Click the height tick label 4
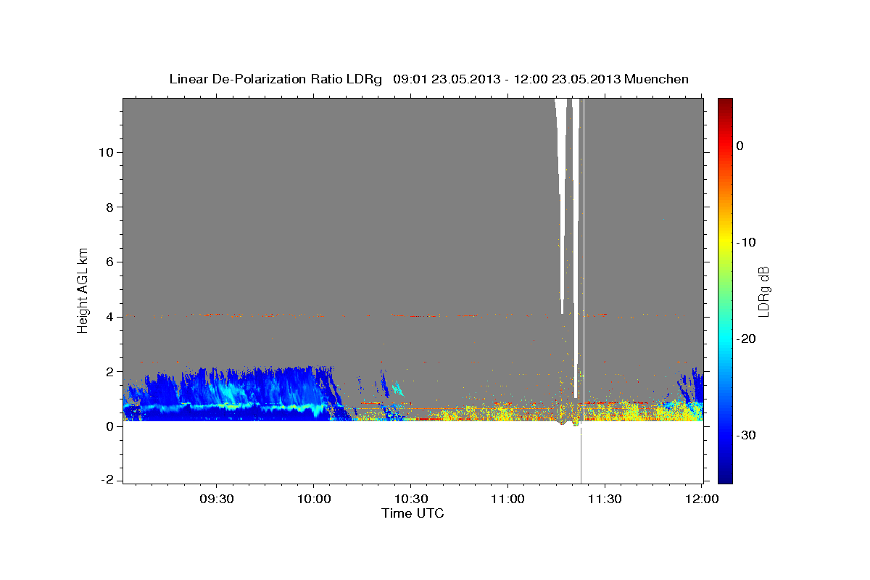This screenshot has height=580, width=870. (110, 317)
